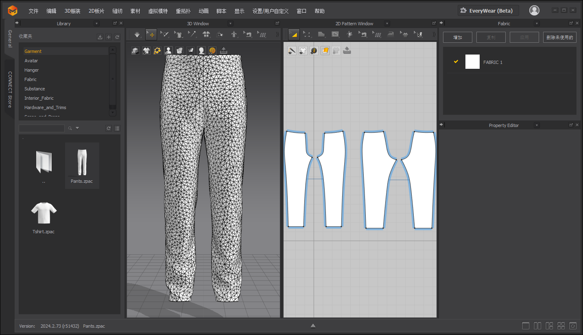583x335 pixels.
Task: Select the polygon pattern creation tool
Action: click(321, 35)
